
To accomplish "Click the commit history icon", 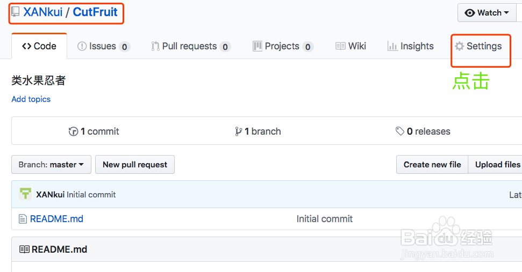I will point(74,131).
